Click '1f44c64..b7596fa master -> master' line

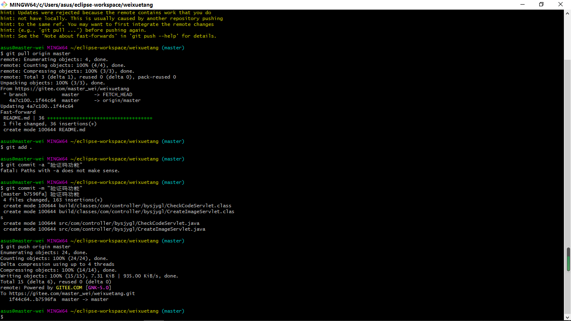(59, 299)
